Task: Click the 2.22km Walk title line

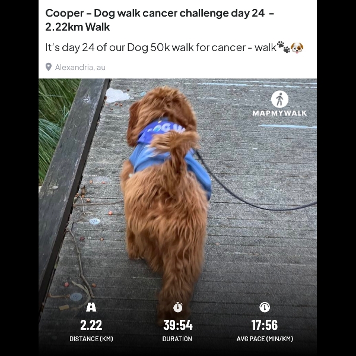Action: pyautogui.click(x=77, y=27)
